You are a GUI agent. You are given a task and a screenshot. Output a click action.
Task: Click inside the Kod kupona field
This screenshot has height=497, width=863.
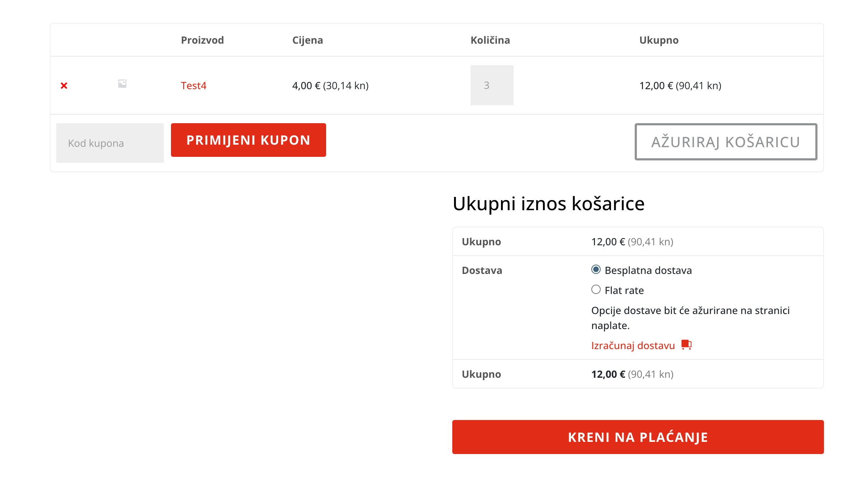point(110,143)
